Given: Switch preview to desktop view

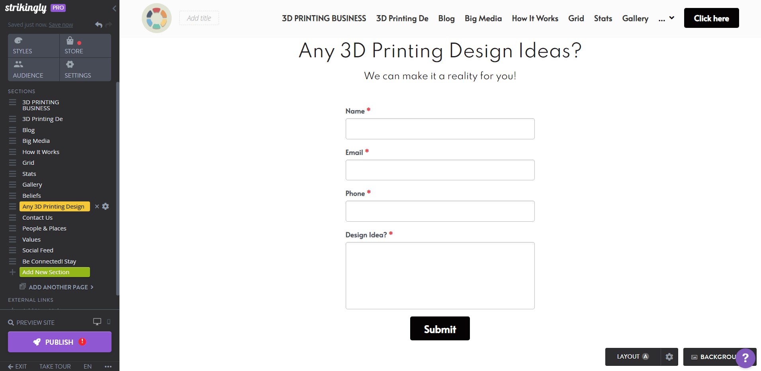Looking at the screenshot, I should pyautogui.click(x=97, y=321).
